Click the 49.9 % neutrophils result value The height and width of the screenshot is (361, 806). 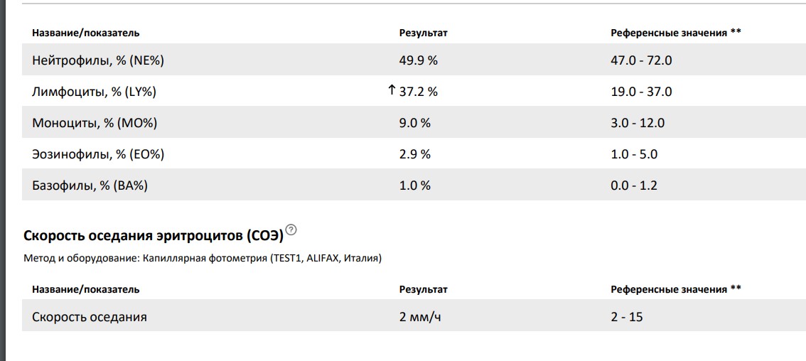tap(418, 60)
